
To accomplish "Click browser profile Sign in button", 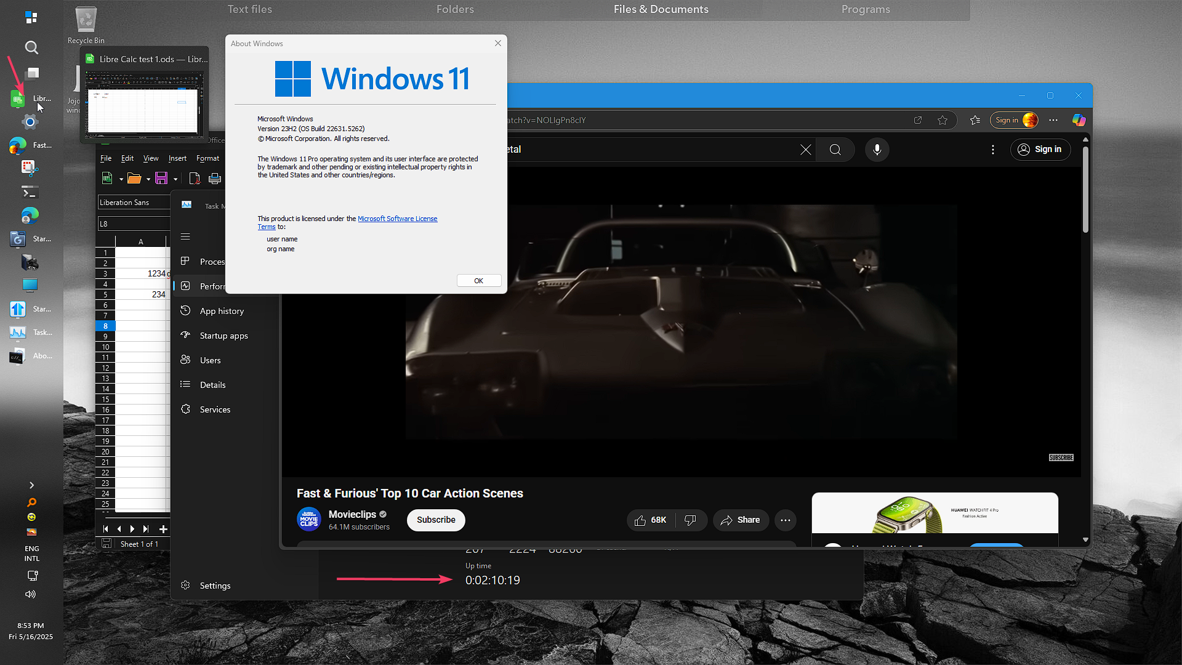I will (1014, 120).
